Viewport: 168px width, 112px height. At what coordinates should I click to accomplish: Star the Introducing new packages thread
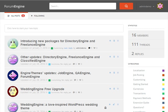(x=110, y=41)
